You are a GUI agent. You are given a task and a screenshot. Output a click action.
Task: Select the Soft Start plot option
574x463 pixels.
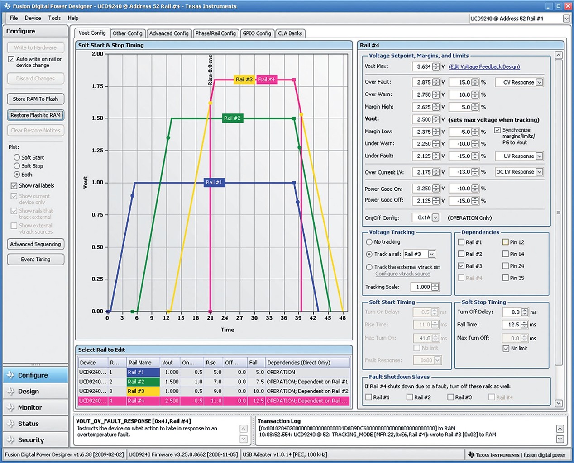(17, 157)
